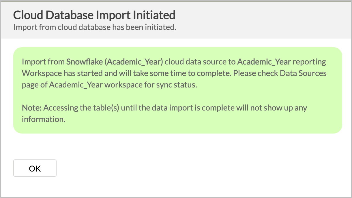Click the OK button

pos(35,168)
